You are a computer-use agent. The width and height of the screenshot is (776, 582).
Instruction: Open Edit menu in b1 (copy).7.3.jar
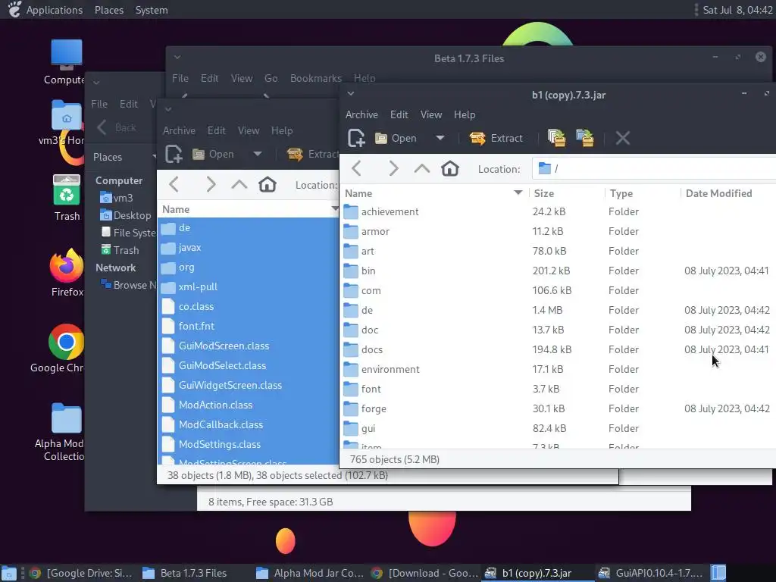[x=399, y=114]
